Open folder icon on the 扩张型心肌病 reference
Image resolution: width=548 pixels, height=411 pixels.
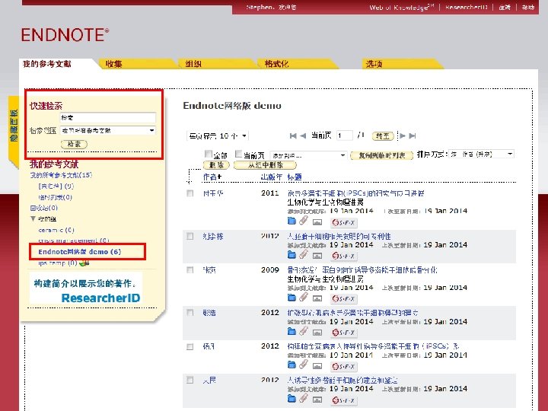[292, 331]
